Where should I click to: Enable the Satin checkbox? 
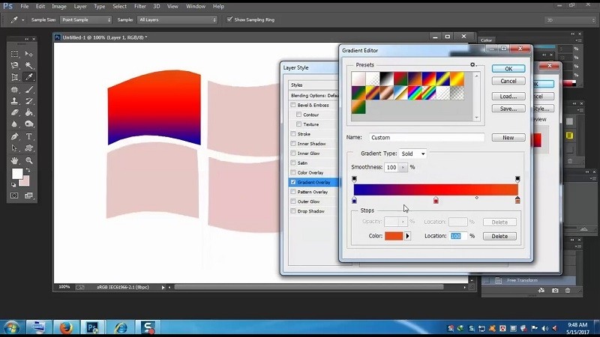click(293, 163)
